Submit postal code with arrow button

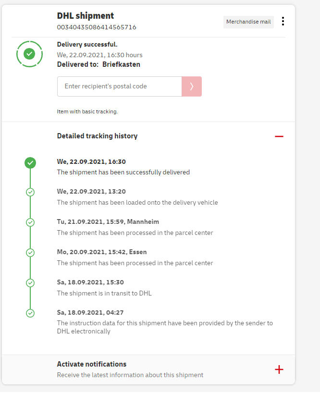[192, 86]
